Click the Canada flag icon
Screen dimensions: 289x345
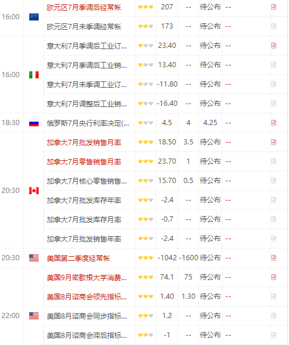pyautogui.click(x=34, y=191)
